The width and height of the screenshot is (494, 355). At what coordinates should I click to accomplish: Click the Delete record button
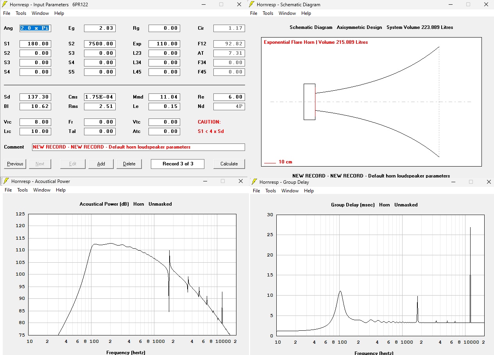click(129, 164)
